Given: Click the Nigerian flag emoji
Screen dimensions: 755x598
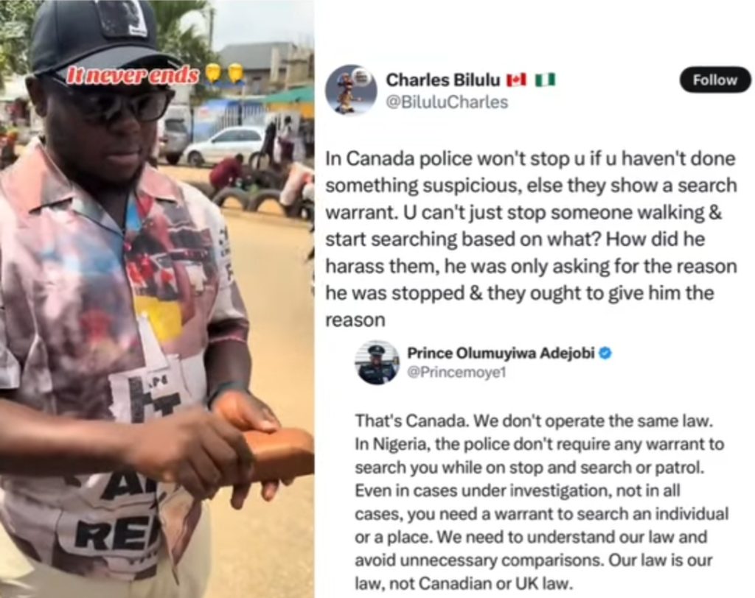Looking at the screenshot, I should tap(546, 80).
